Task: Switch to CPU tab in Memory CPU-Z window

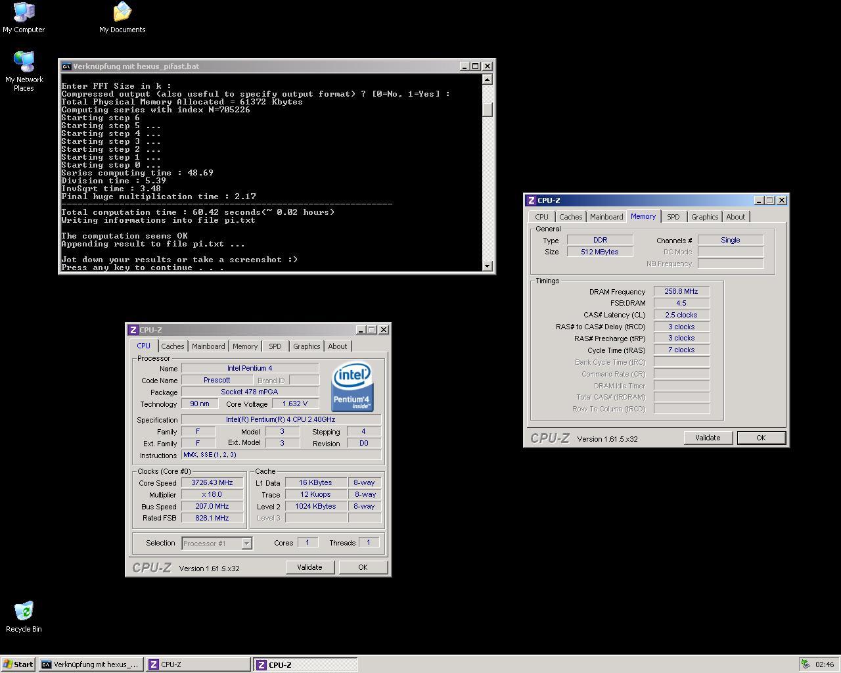Action: point(541,217)
